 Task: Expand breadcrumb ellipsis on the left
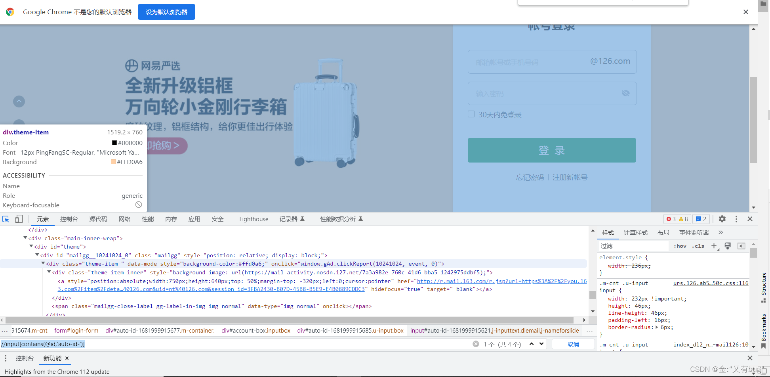5,331
